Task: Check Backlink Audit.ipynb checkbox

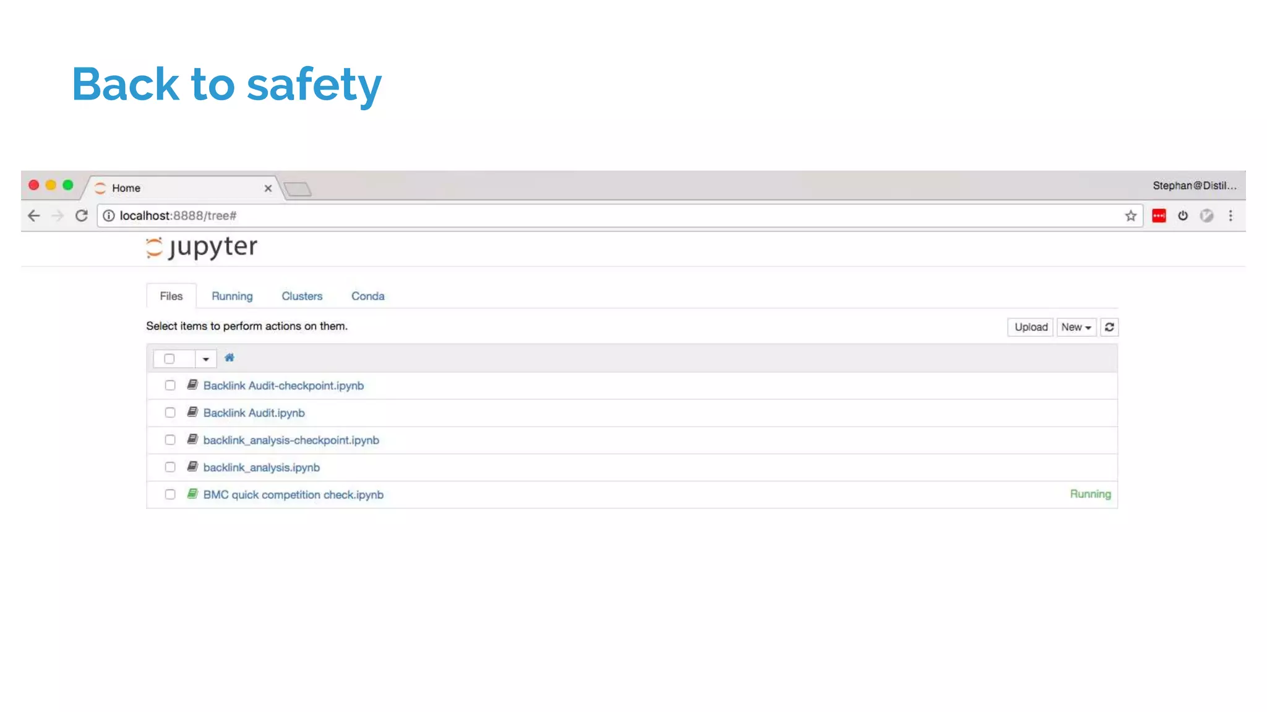Action: click(x=170, y=413)
